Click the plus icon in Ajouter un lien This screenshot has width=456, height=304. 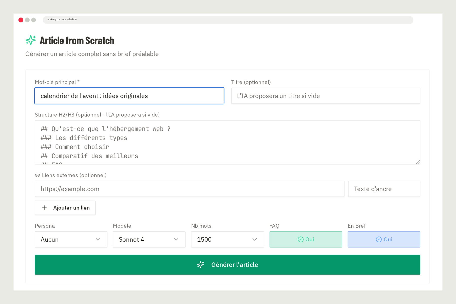[44, 208]
